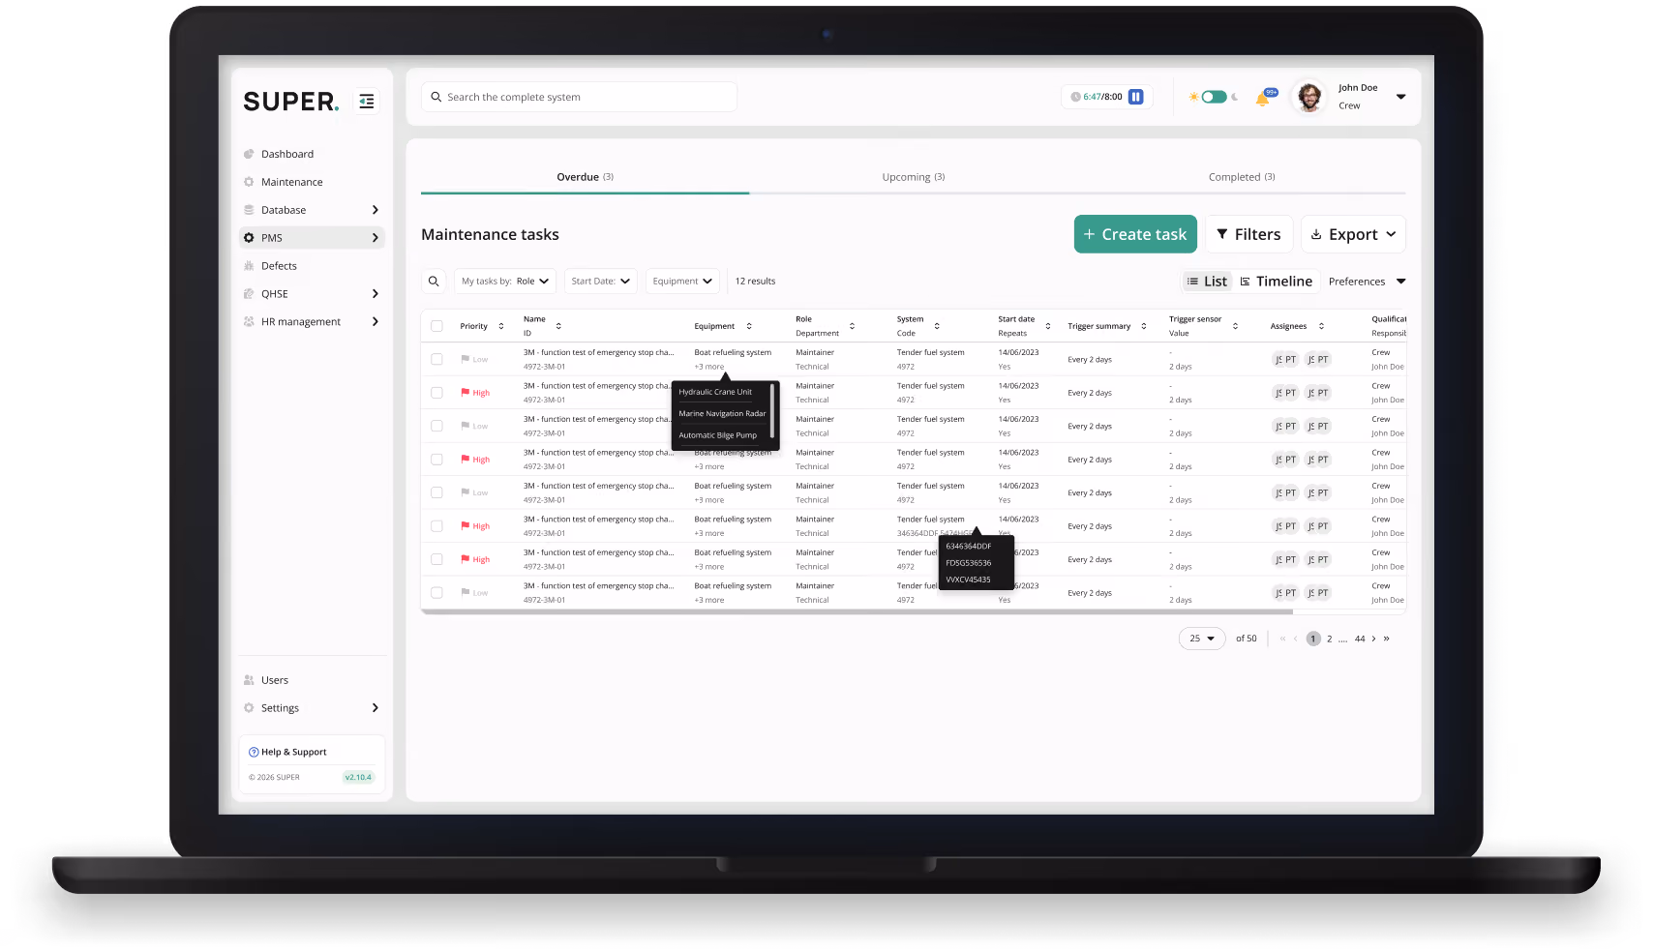Click the 12 results count text
The width and height of the screenshot is (1654, 952).
755,282
